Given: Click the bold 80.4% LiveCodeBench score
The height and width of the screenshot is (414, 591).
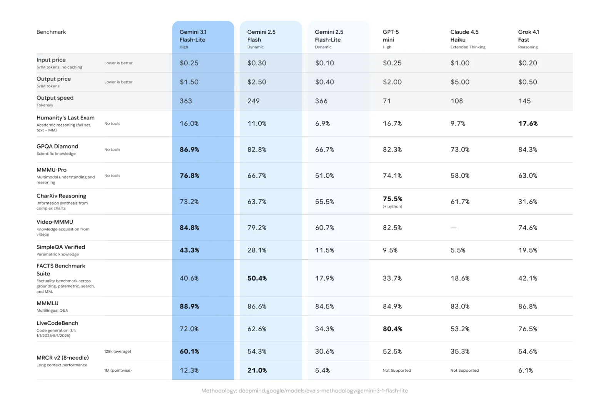Looking at the screenshot, I should 392,329.
